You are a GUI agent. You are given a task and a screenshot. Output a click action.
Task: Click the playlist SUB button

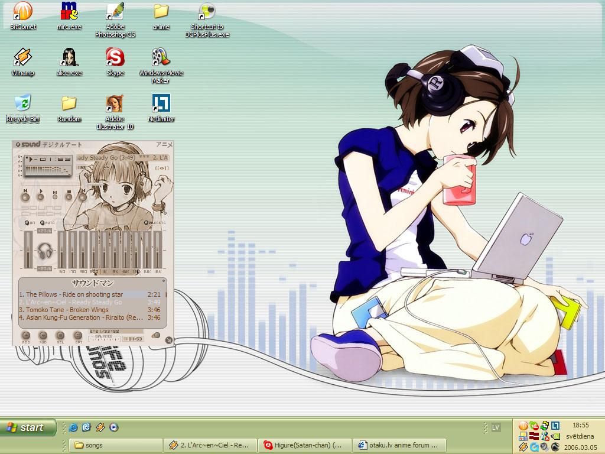[43, 336]
